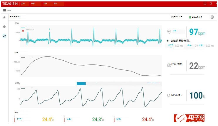Click inside the respiration waveform plot
This screenshot has width=218, height=126.
click(x=91, y=66)
